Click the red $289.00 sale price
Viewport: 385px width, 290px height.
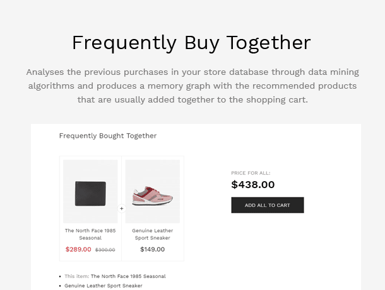click(x=78, y=249)
